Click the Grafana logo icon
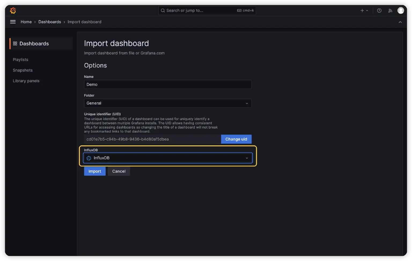 (x=13, y=10)
